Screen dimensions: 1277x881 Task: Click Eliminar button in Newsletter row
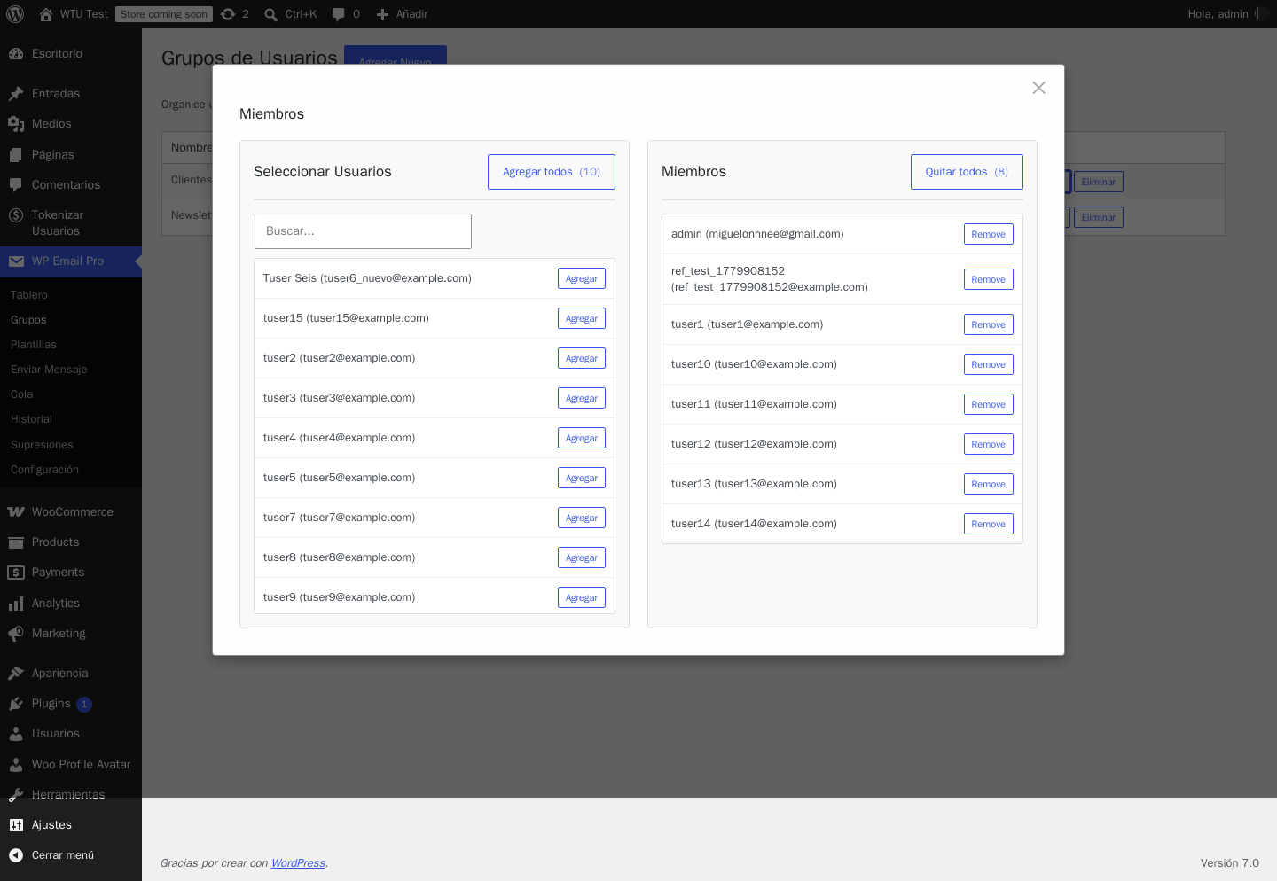1099,217
